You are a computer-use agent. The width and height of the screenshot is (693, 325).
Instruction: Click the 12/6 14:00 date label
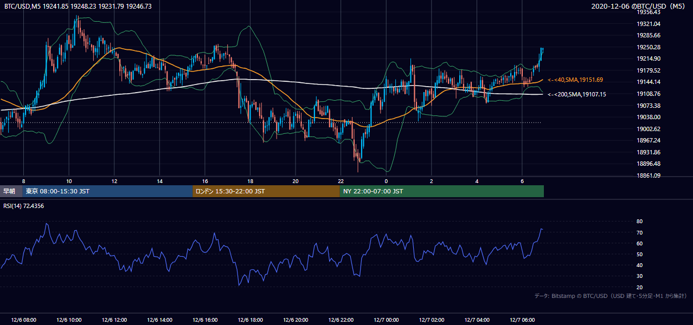pyautogui.click(x=159, y=320)
